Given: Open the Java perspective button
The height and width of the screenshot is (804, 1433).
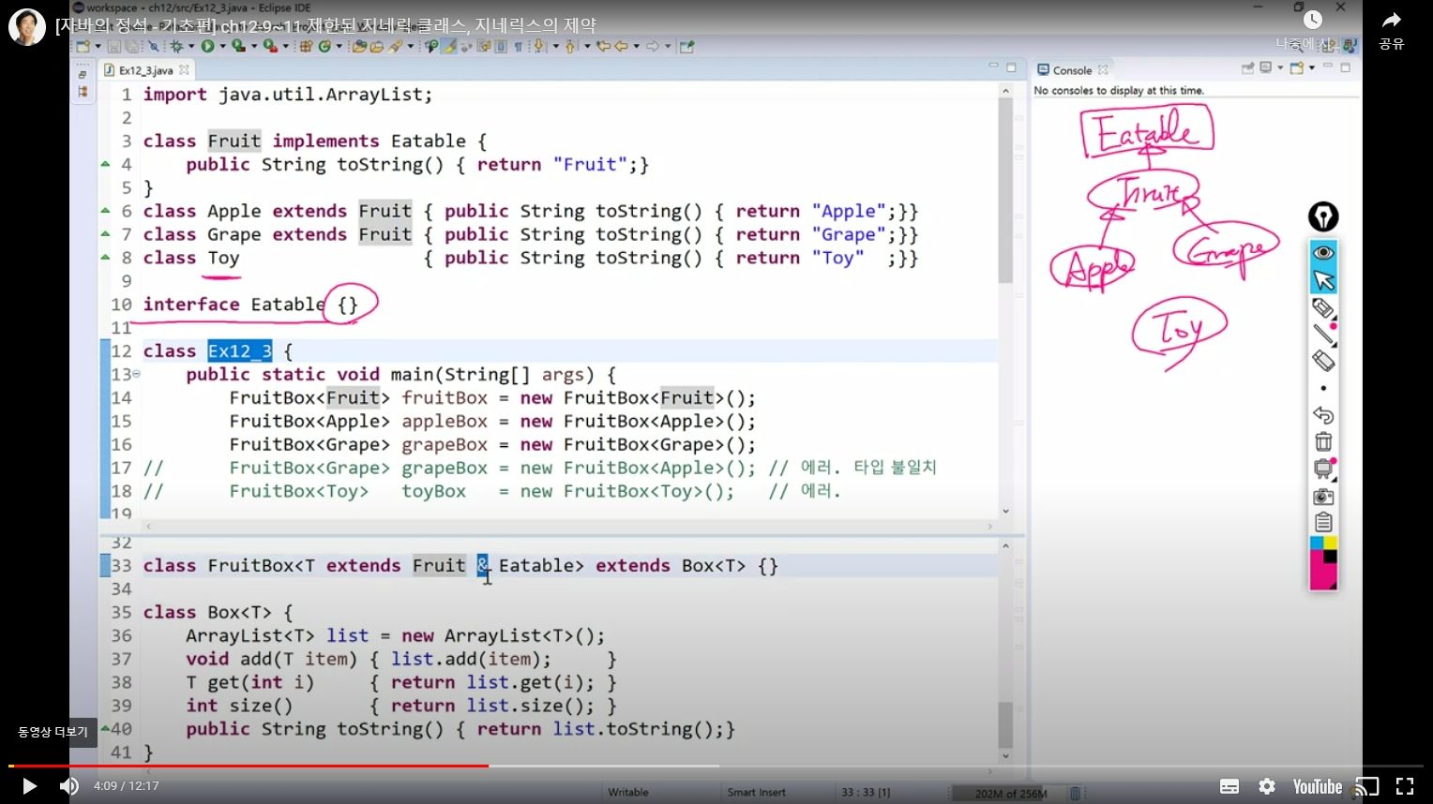Looking at the screenshot, I should tap(1349, 45).
